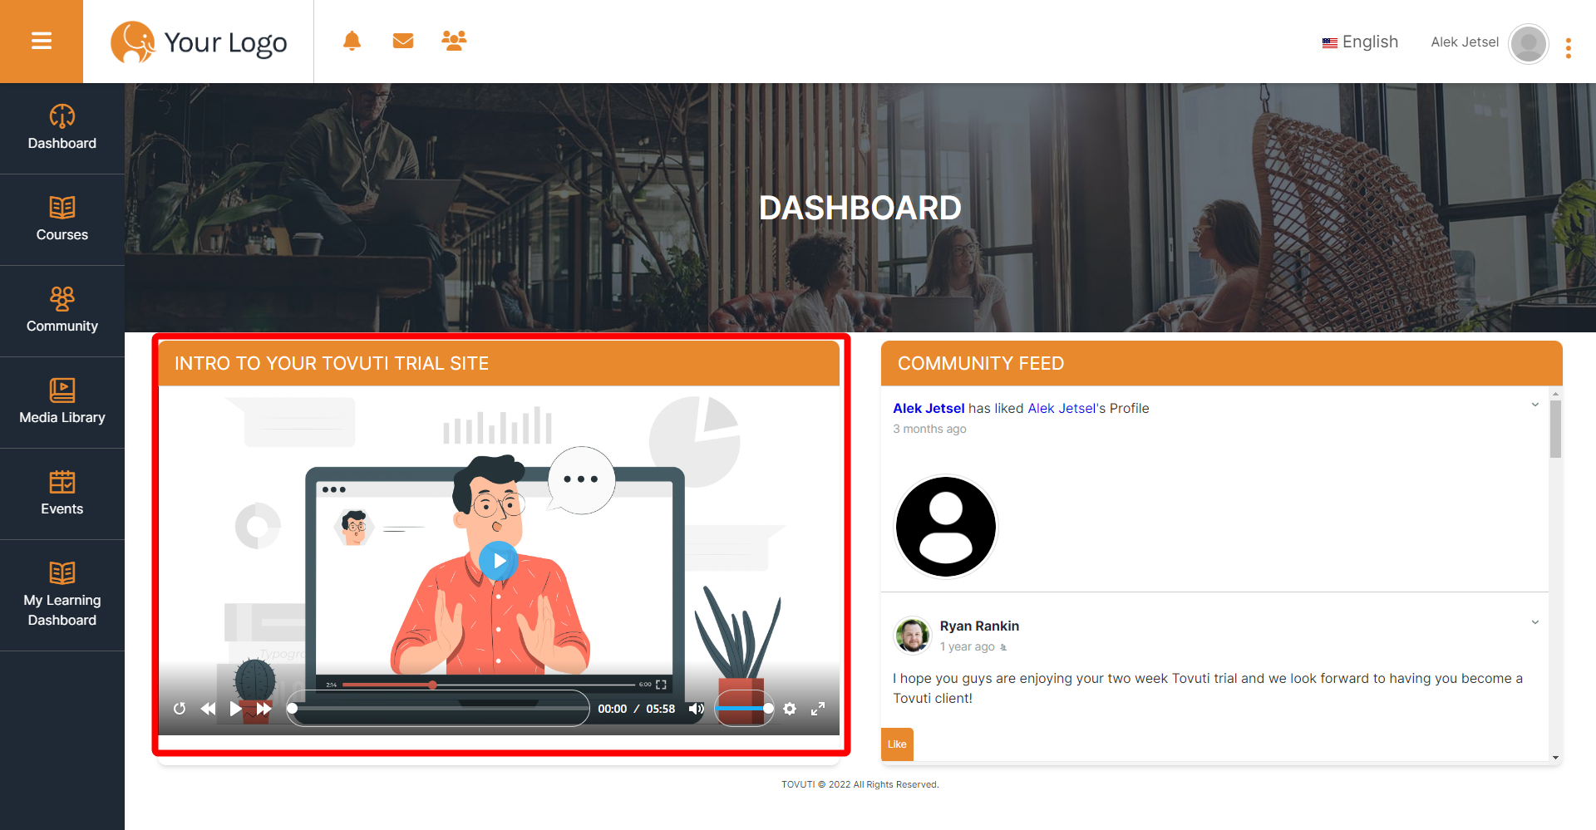This screenshot has width=1596, height=830.
Task: Adjust the video volume slider
Action: 745,709
